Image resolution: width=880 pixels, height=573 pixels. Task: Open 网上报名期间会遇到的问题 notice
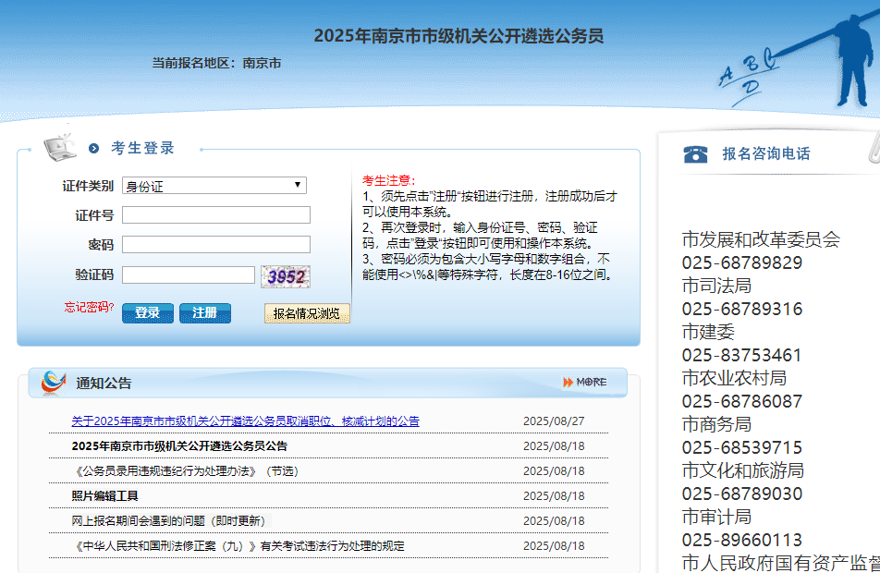click(168, 521)
